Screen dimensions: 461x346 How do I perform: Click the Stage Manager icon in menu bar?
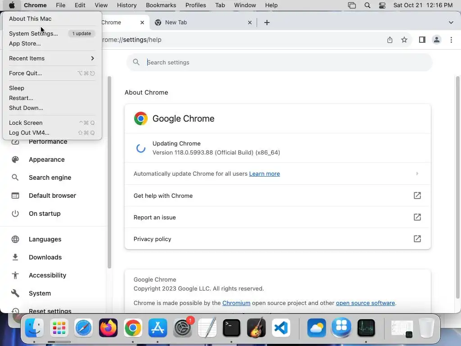click(x=352, y=5)
